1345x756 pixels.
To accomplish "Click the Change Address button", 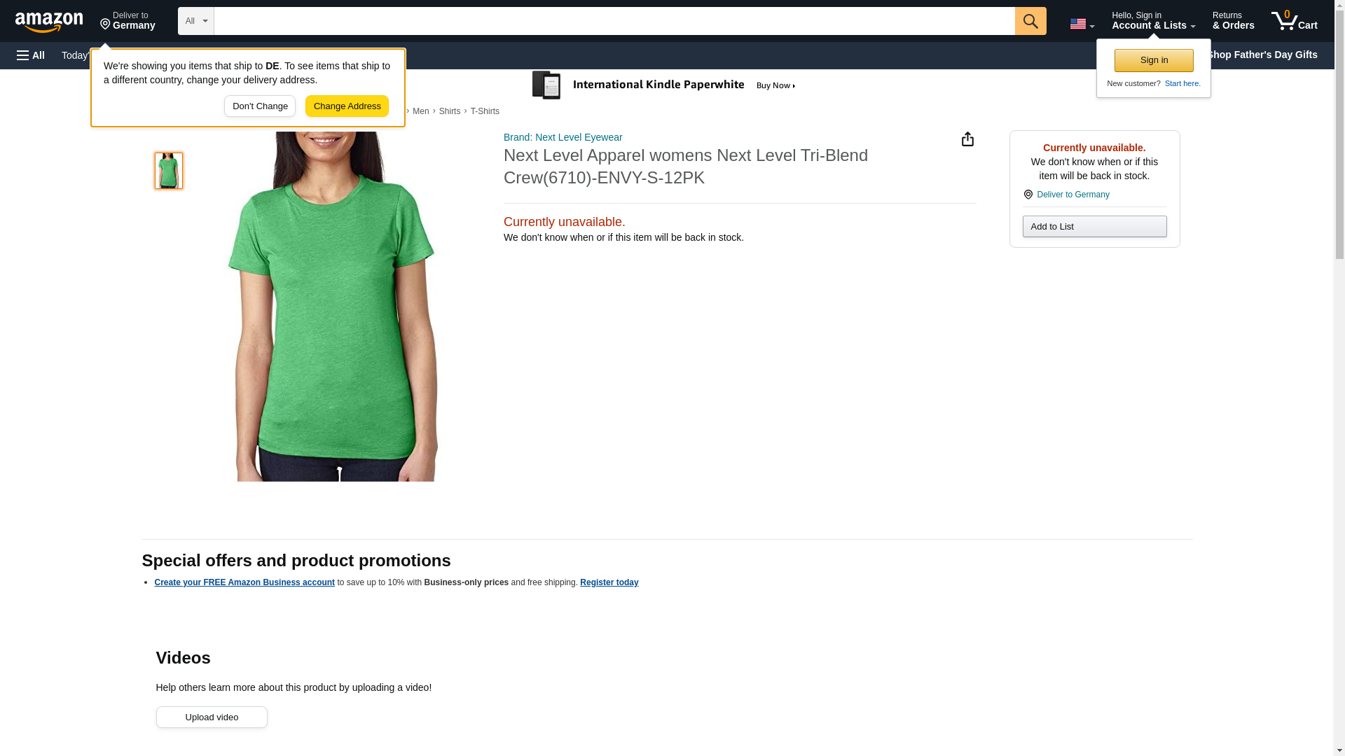I will coord(347,106).
